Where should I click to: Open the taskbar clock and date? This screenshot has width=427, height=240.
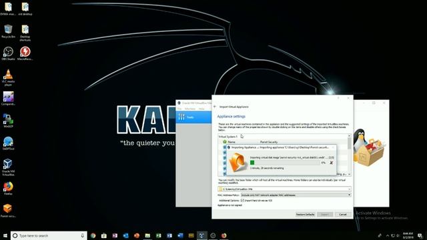click(x=408, y=235)
